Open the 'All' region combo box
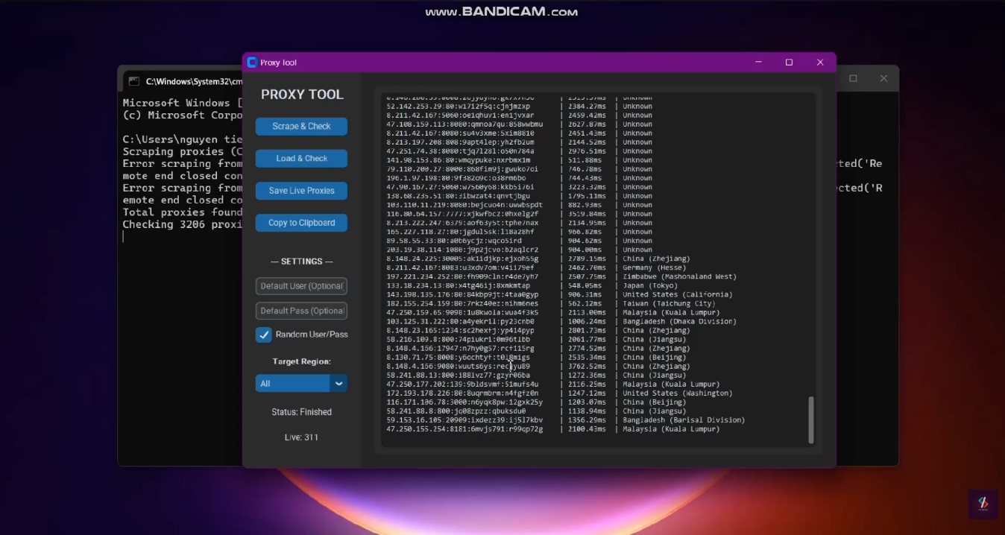 [x=292, y=383]
